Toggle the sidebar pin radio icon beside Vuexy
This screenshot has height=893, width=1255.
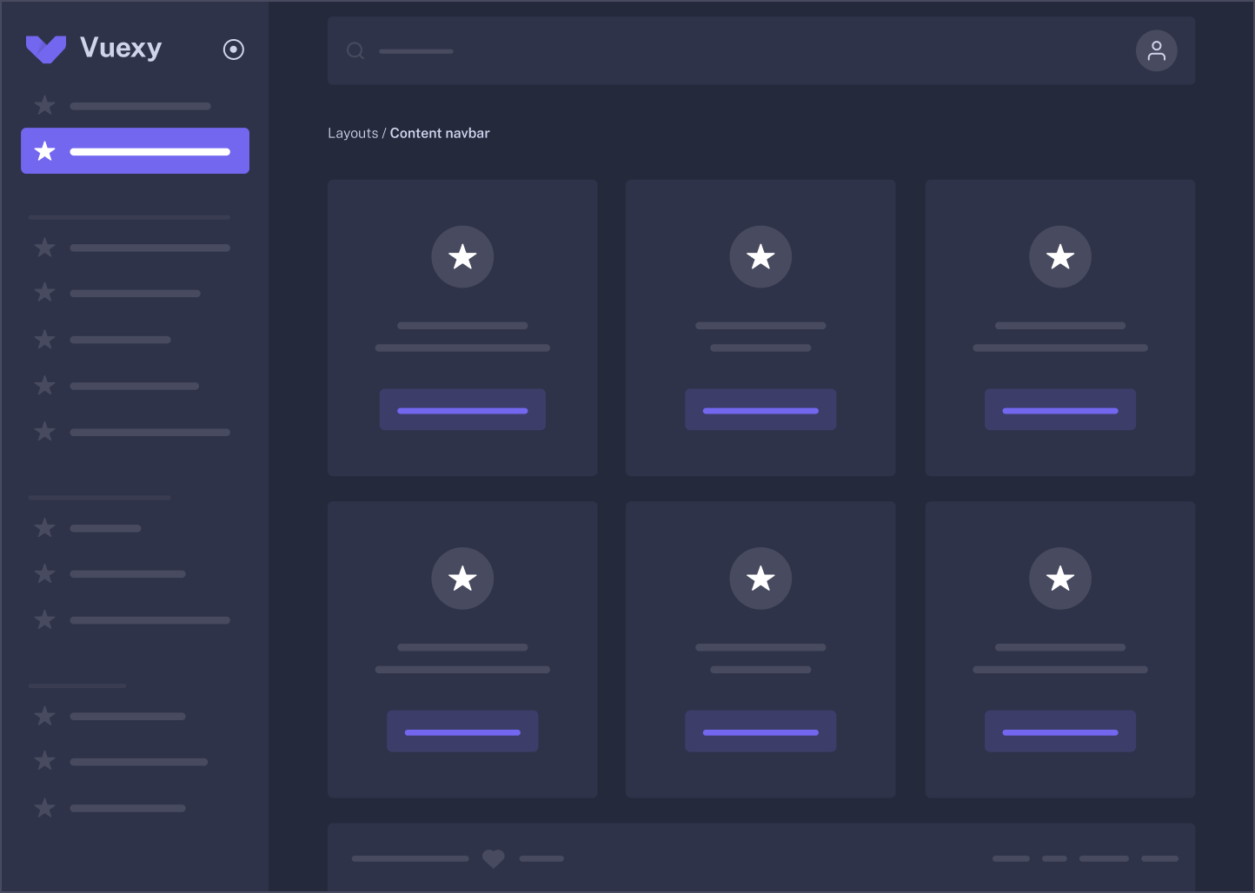[234, 50]
